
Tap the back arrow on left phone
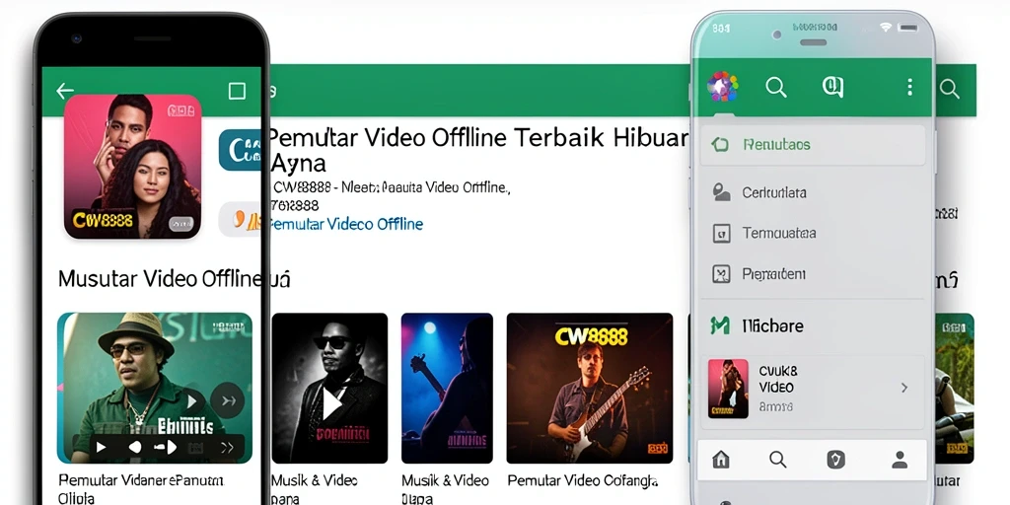(65, 91)
